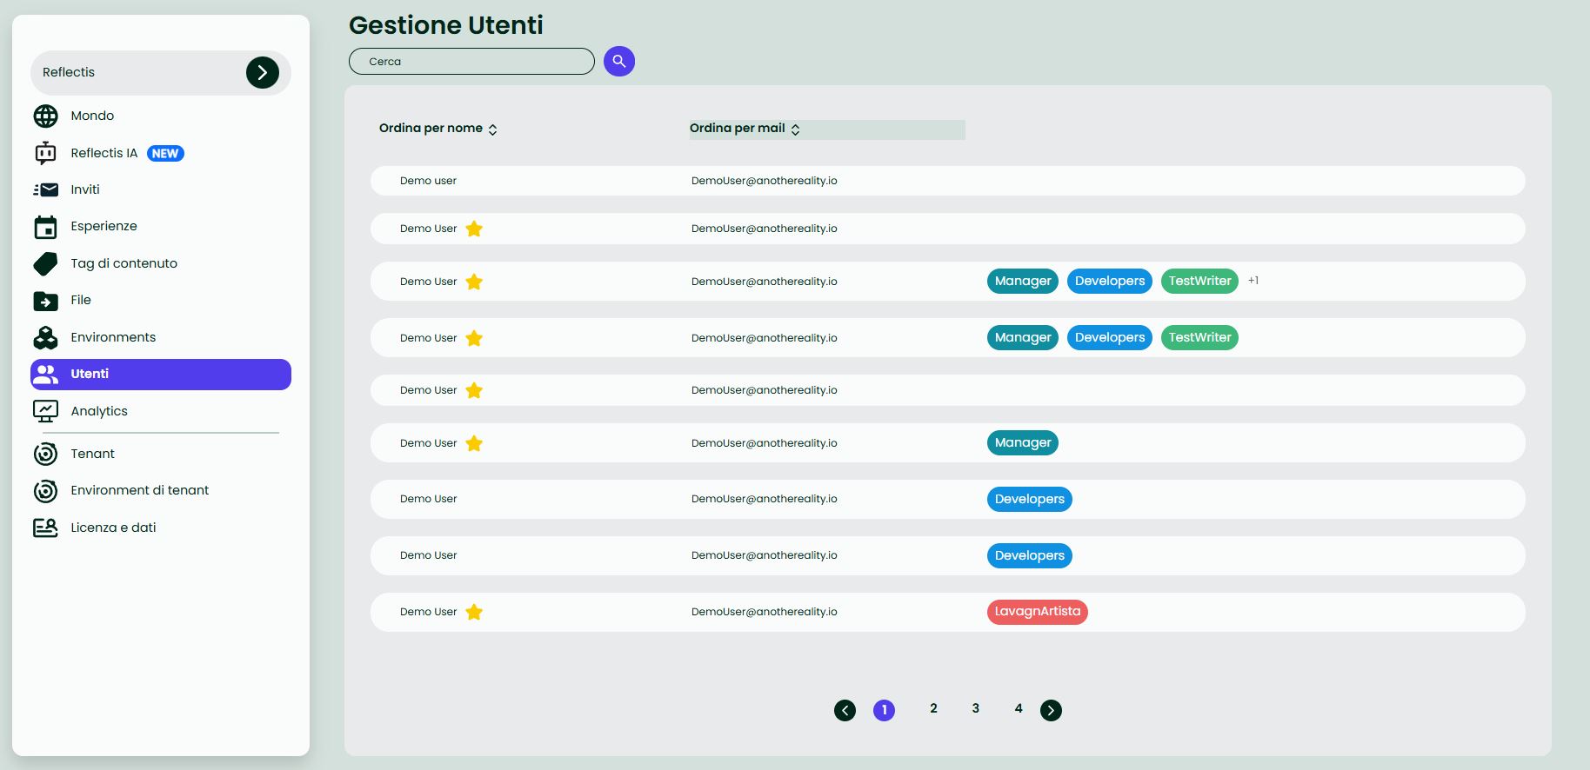Click the Tag di contenuto icon
The width and height of the screenshot is (1590, 770).
tap(45, 263)
